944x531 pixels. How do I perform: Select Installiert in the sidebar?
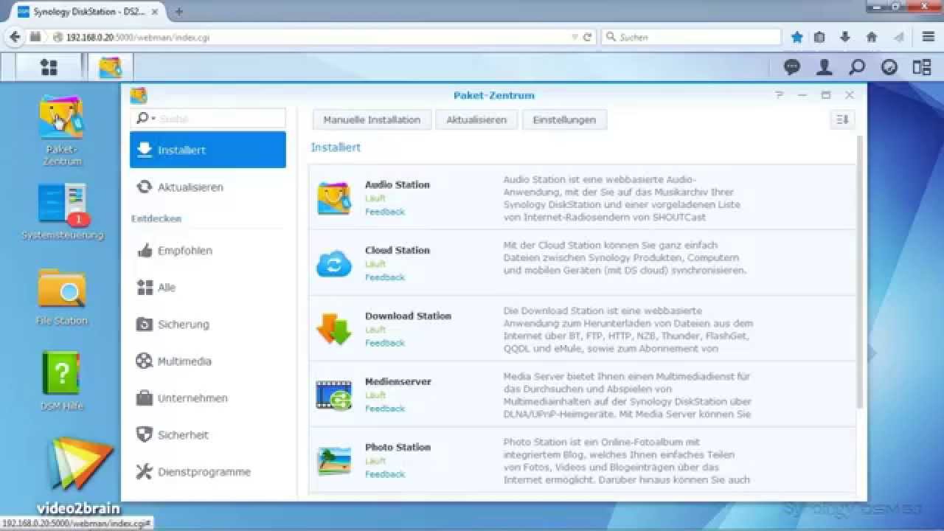pos(208,150)
